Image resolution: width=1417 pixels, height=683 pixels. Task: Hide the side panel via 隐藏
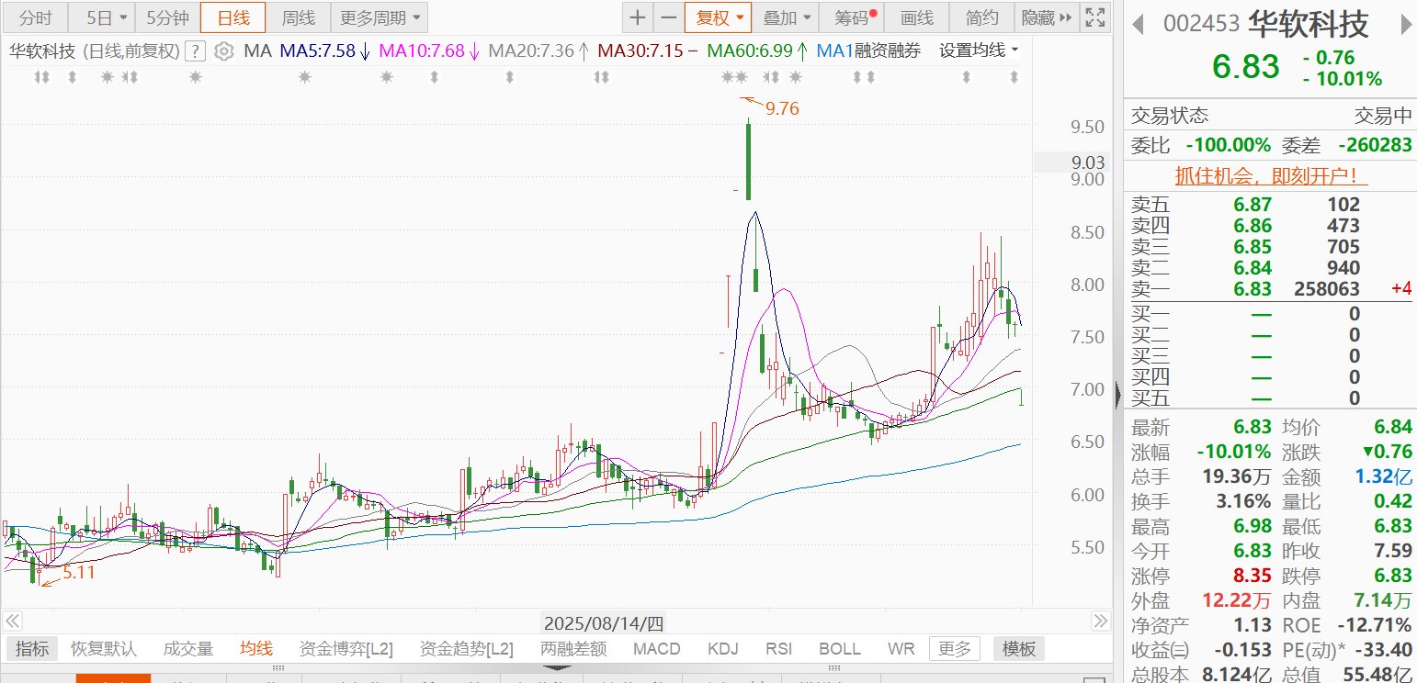point(1046,17)
